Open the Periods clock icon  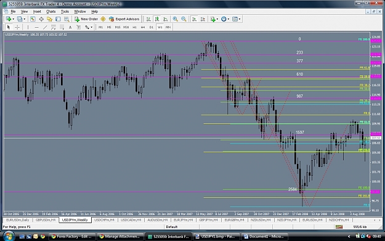click(x=224, y=19)
